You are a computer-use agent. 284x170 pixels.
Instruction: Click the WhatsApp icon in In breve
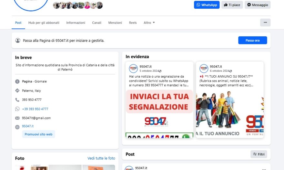(17, 109)
